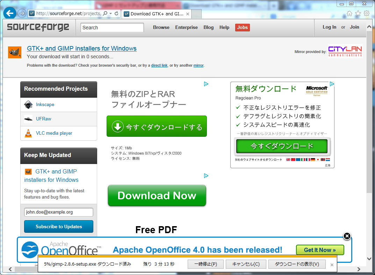Click the VLC cone icon
The height and width of the screenshot is (275, 375).
(28, 133)
